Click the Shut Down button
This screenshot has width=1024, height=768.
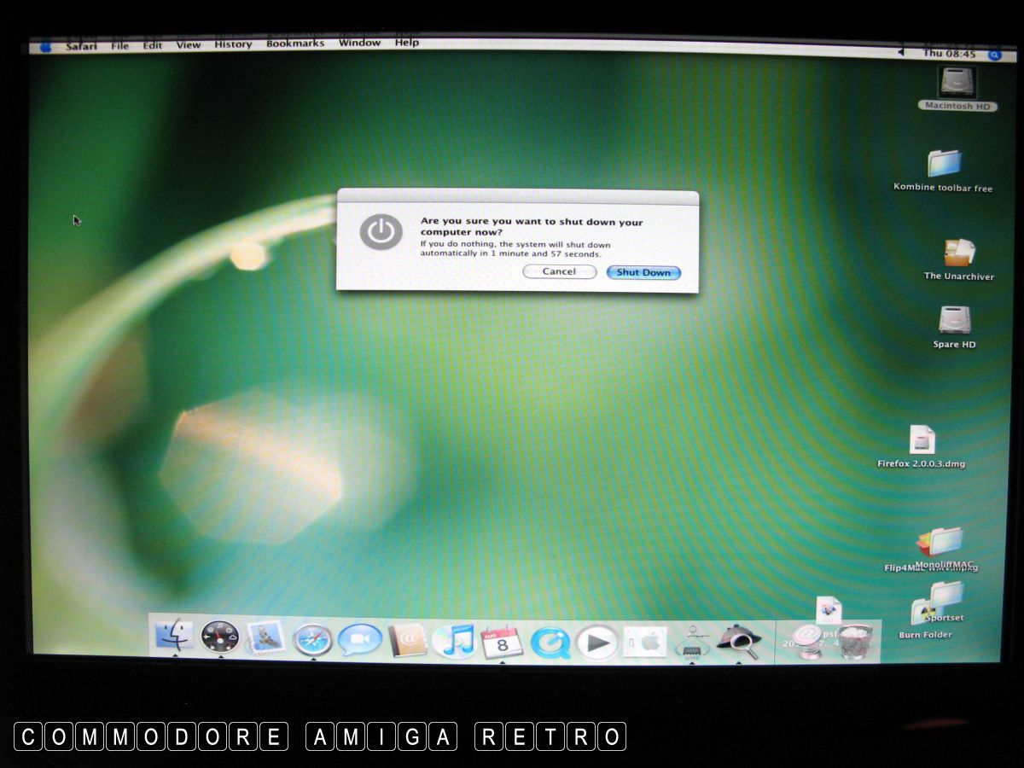click(x=643, y=272)
